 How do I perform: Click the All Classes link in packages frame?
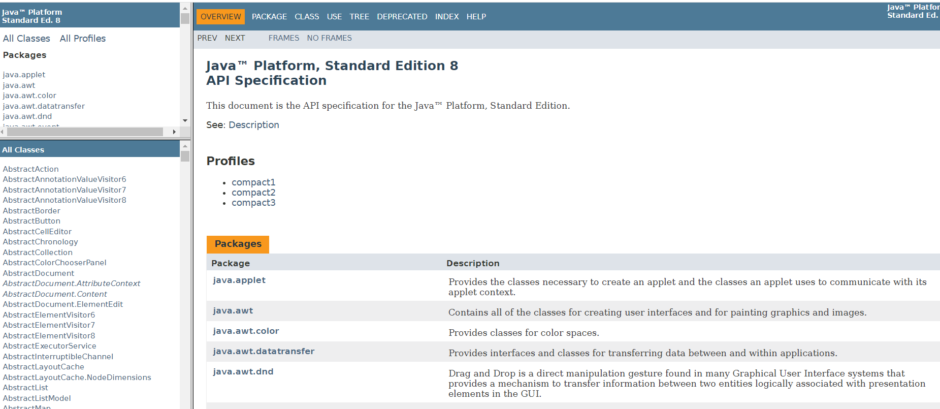[x=26, y=39]
